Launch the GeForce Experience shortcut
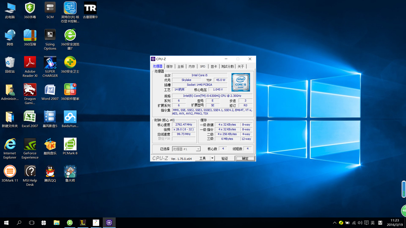Screen dimensions: 406x228 pos(30,145)
